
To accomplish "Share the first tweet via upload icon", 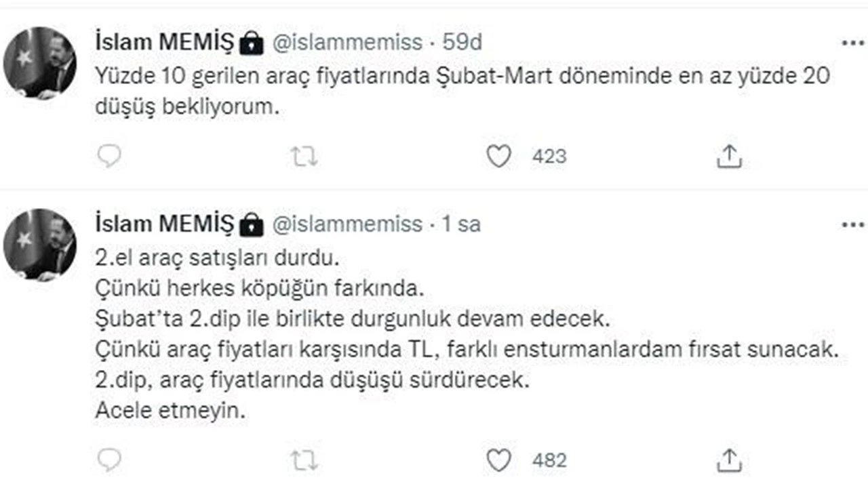I will click(729, 157).
